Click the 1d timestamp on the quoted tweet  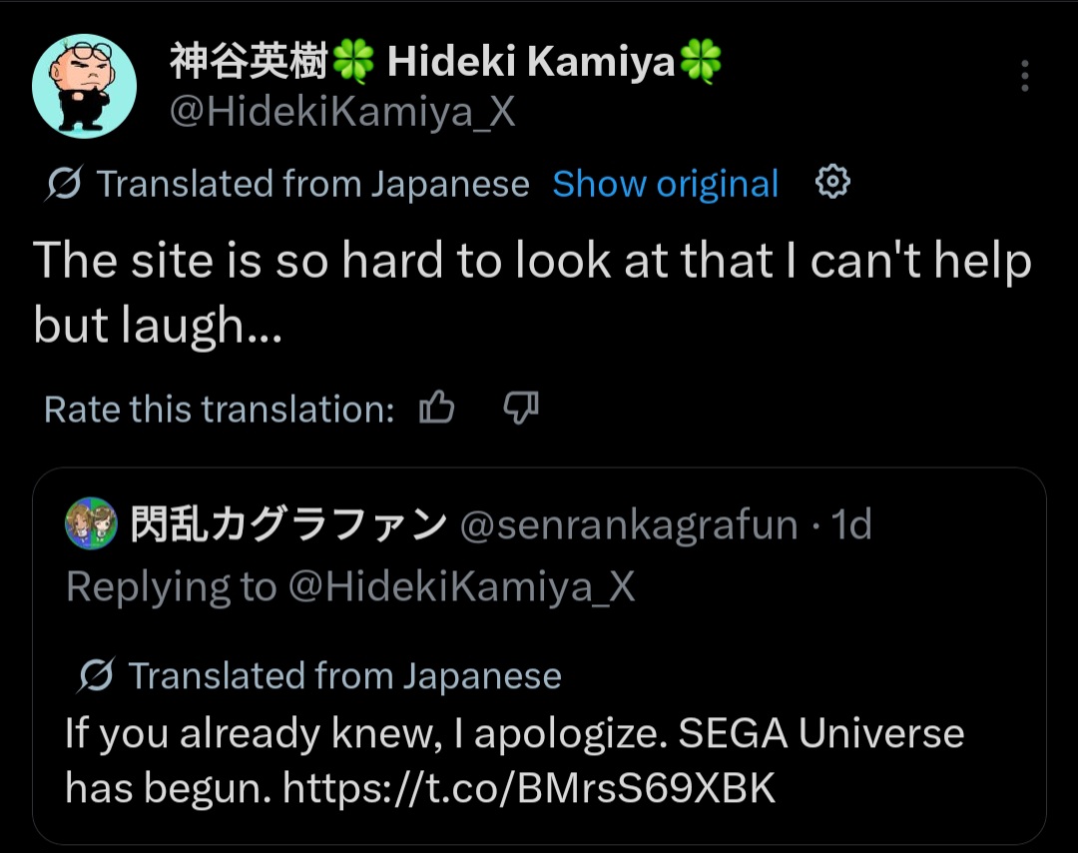coord(851,524)
